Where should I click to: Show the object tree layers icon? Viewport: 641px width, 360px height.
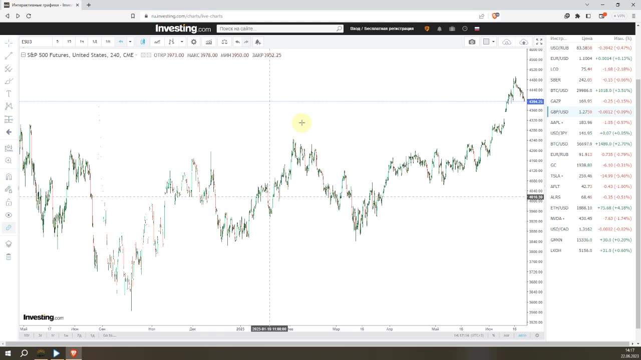point(9,244)
